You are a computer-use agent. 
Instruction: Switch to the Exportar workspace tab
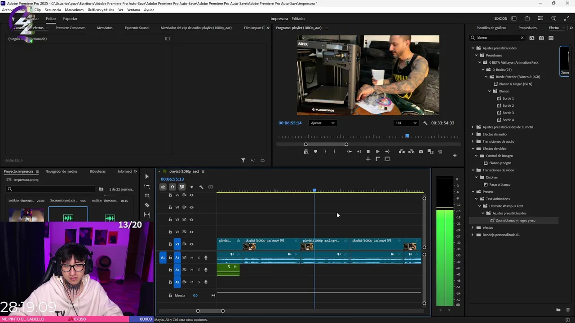coord(70,19)
